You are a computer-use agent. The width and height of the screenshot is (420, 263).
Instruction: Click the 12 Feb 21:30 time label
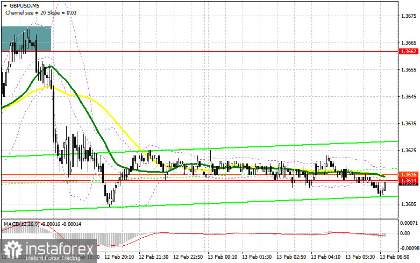[154, 257]
